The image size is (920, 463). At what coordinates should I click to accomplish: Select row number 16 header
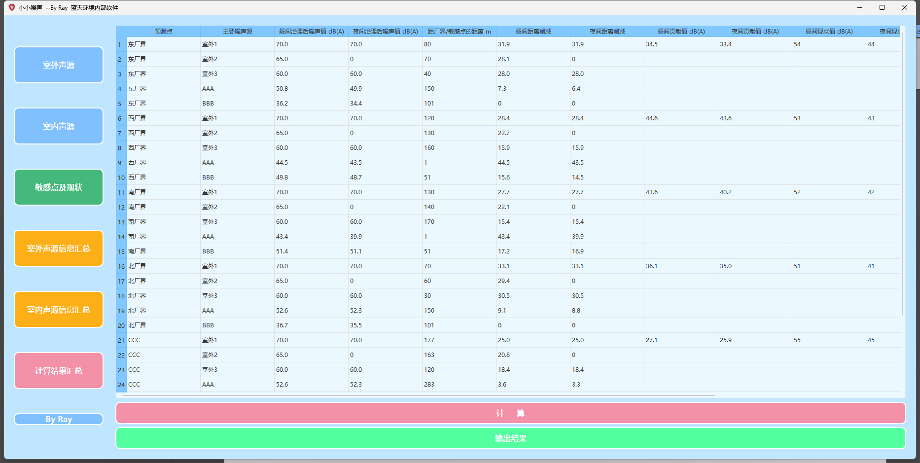pos(121,266)
